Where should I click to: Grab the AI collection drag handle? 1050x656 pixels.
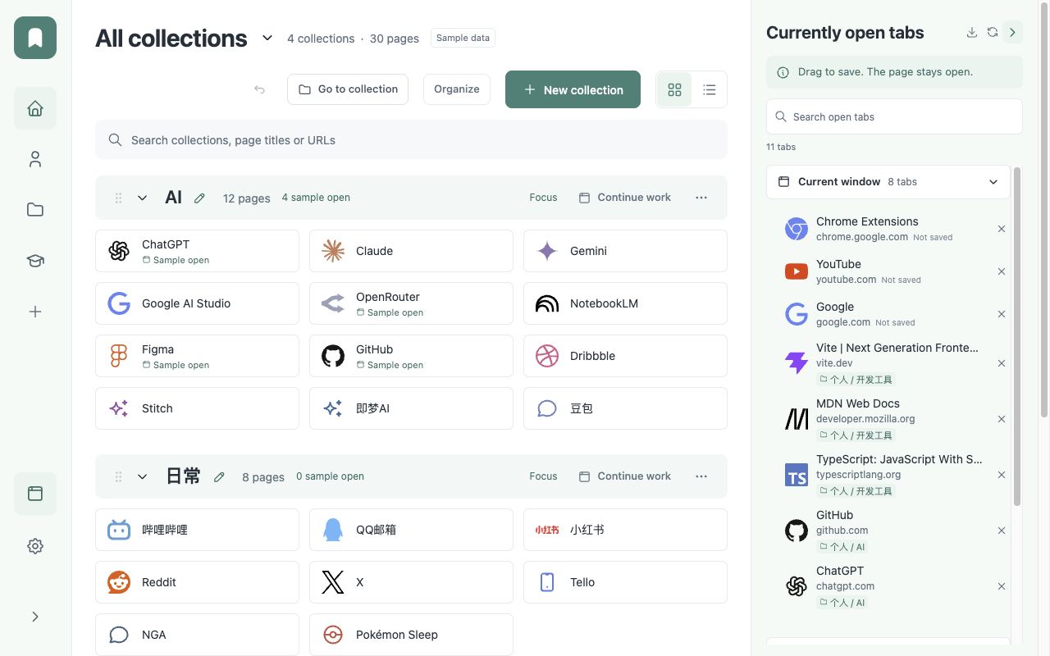[118, 198]
